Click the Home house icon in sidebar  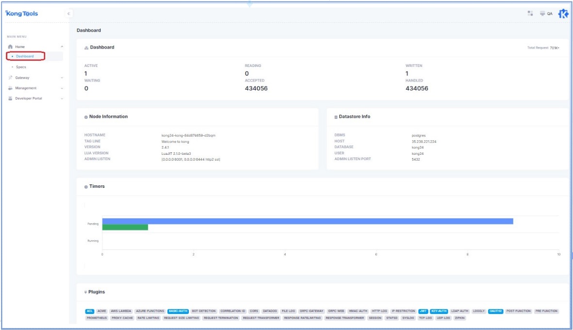[10, 47]
